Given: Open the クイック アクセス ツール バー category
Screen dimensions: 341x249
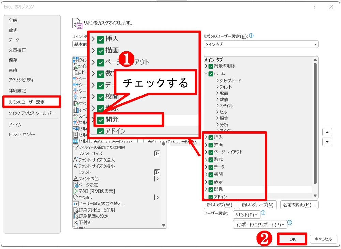Looking at the screenshot, I should [32, 113].
